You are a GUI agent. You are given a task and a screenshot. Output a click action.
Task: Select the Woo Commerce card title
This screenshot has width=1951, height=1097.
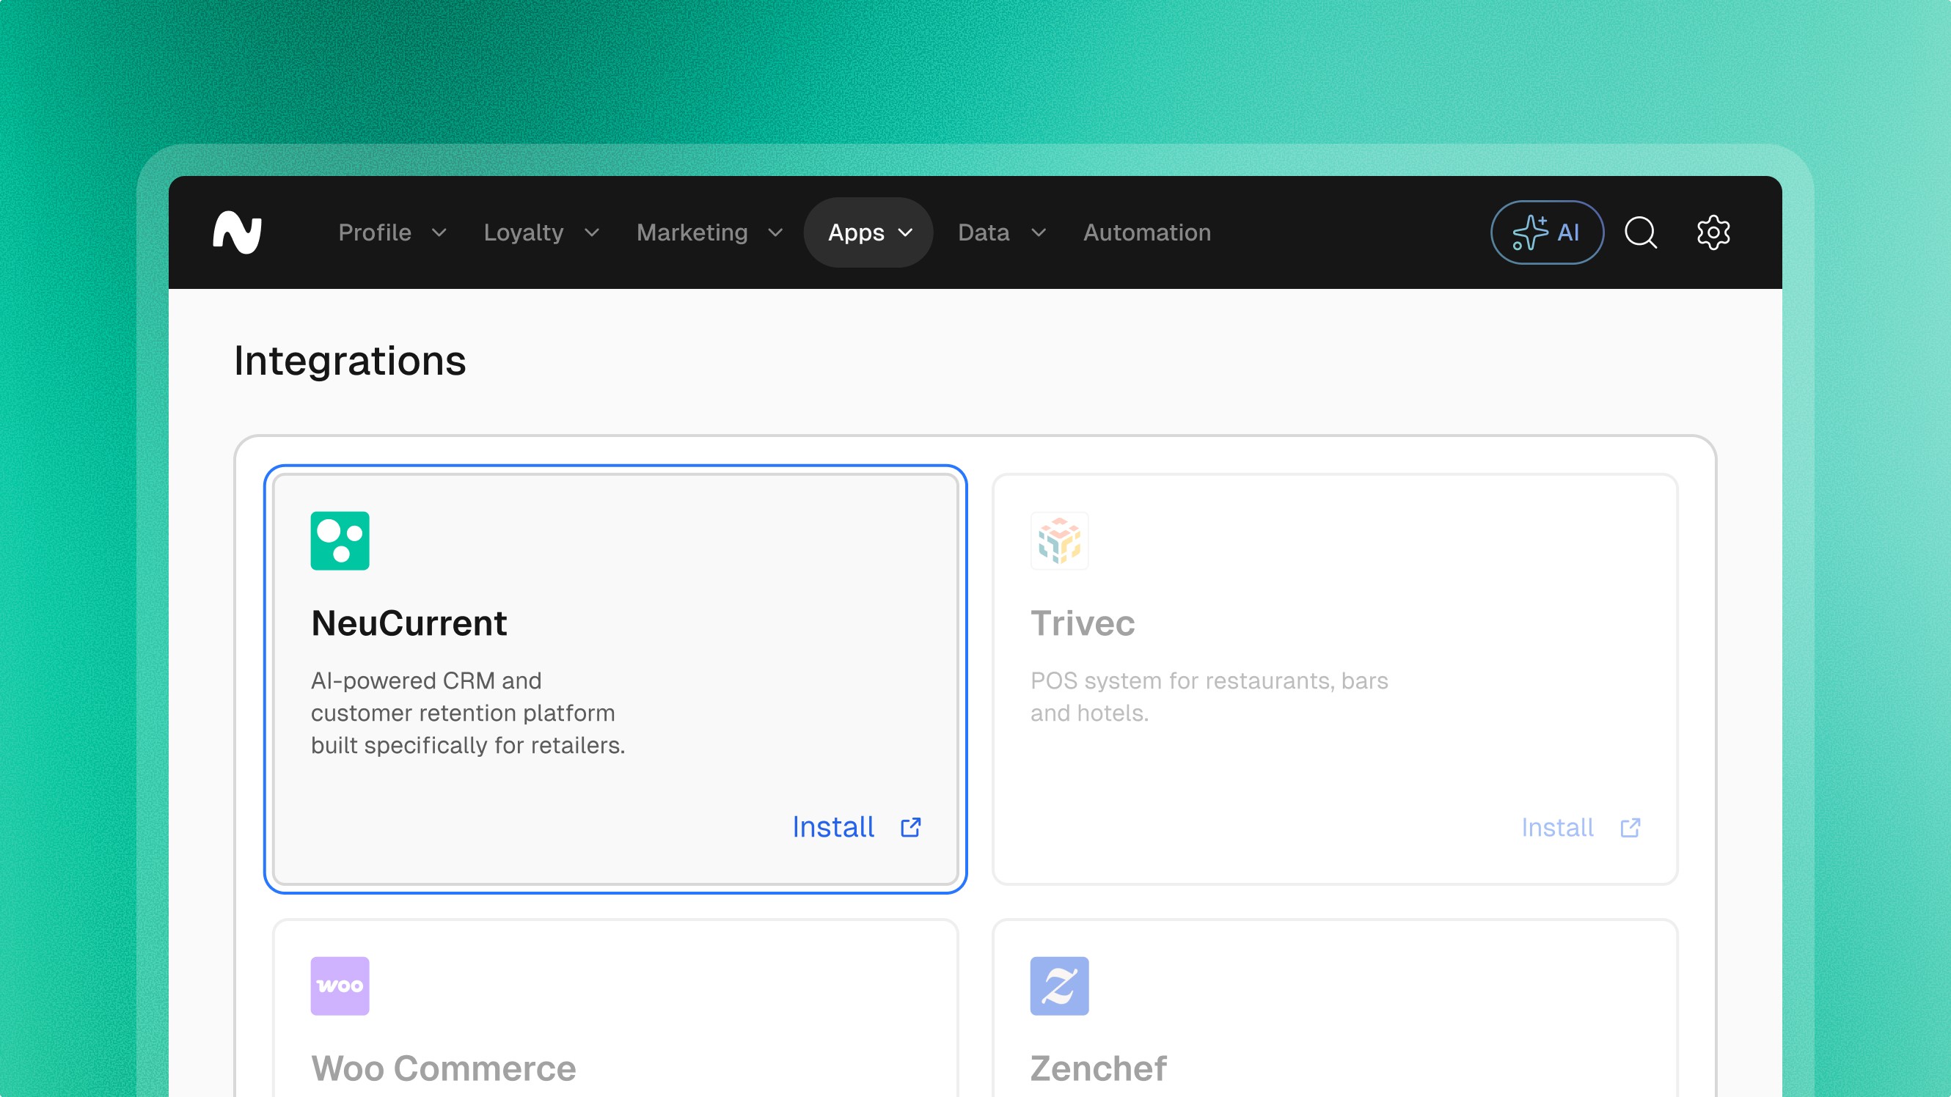[443, 1068]
